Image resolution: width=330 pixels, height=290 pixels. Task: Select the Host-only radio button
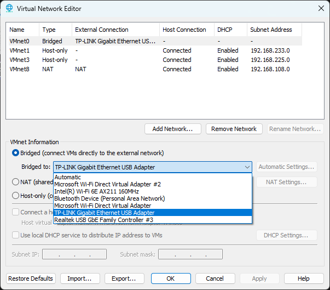[x=15, y=195]
